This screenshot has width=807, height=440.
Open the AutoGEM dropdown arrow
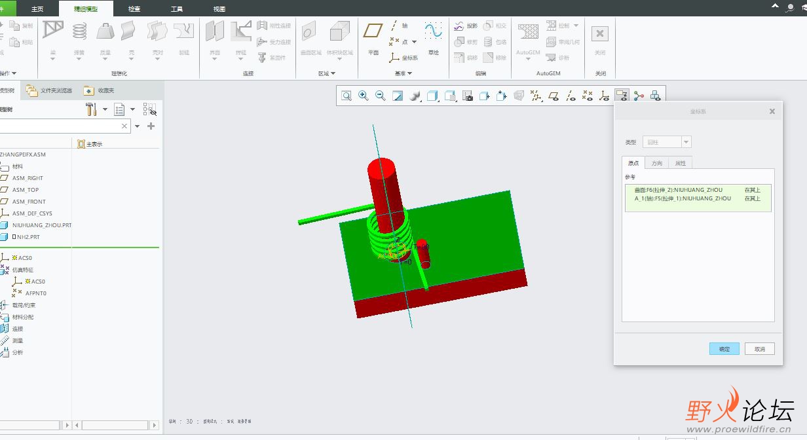[x=528, y=60]
